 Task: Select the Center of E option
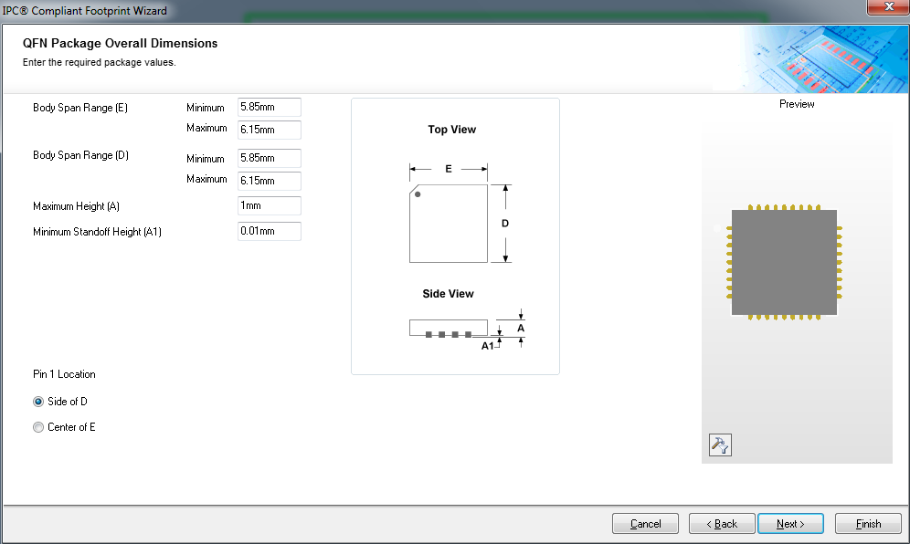(38, 427)
